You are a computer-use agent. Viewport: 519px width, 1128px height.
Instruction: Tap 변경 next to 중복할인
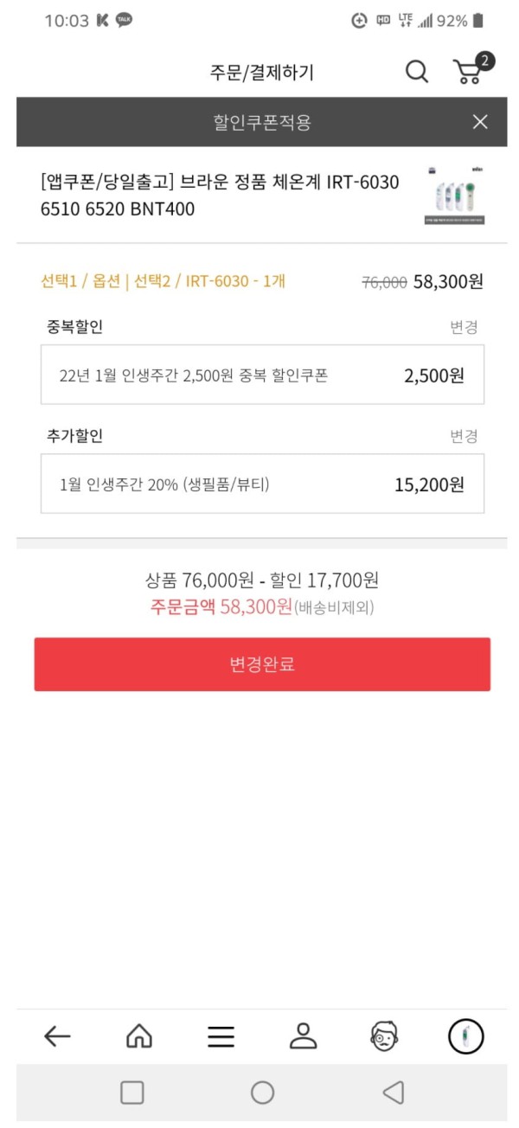(464, 327)
